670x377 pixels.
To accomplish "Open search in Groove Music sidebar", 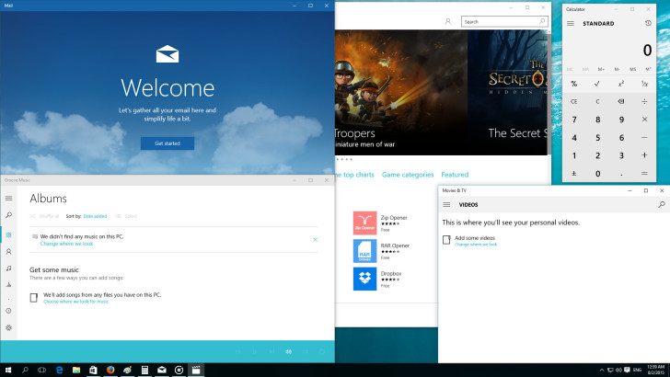I will coord(8,215).
